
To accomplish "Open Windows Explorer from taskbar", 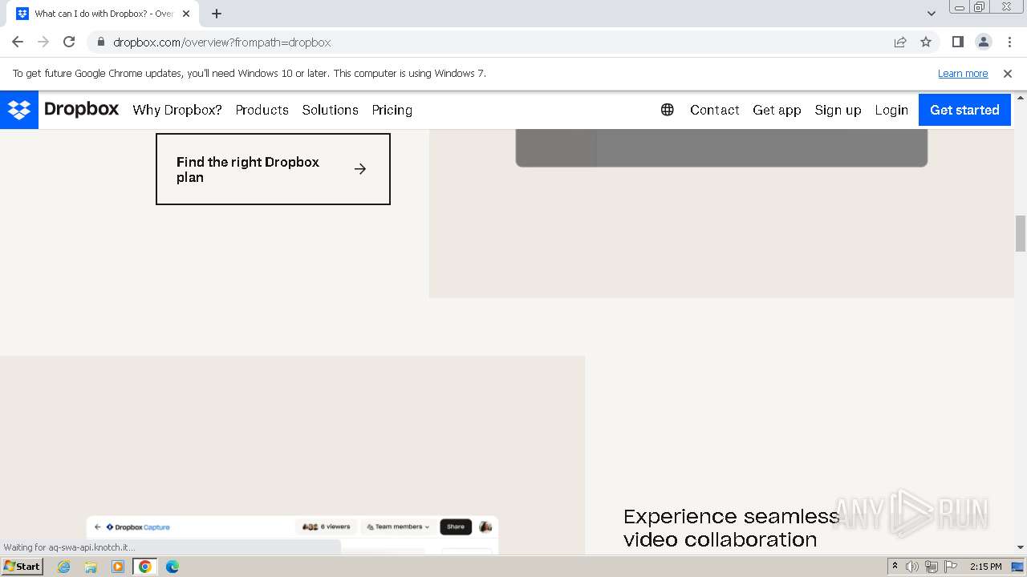I will click(91, 567).
